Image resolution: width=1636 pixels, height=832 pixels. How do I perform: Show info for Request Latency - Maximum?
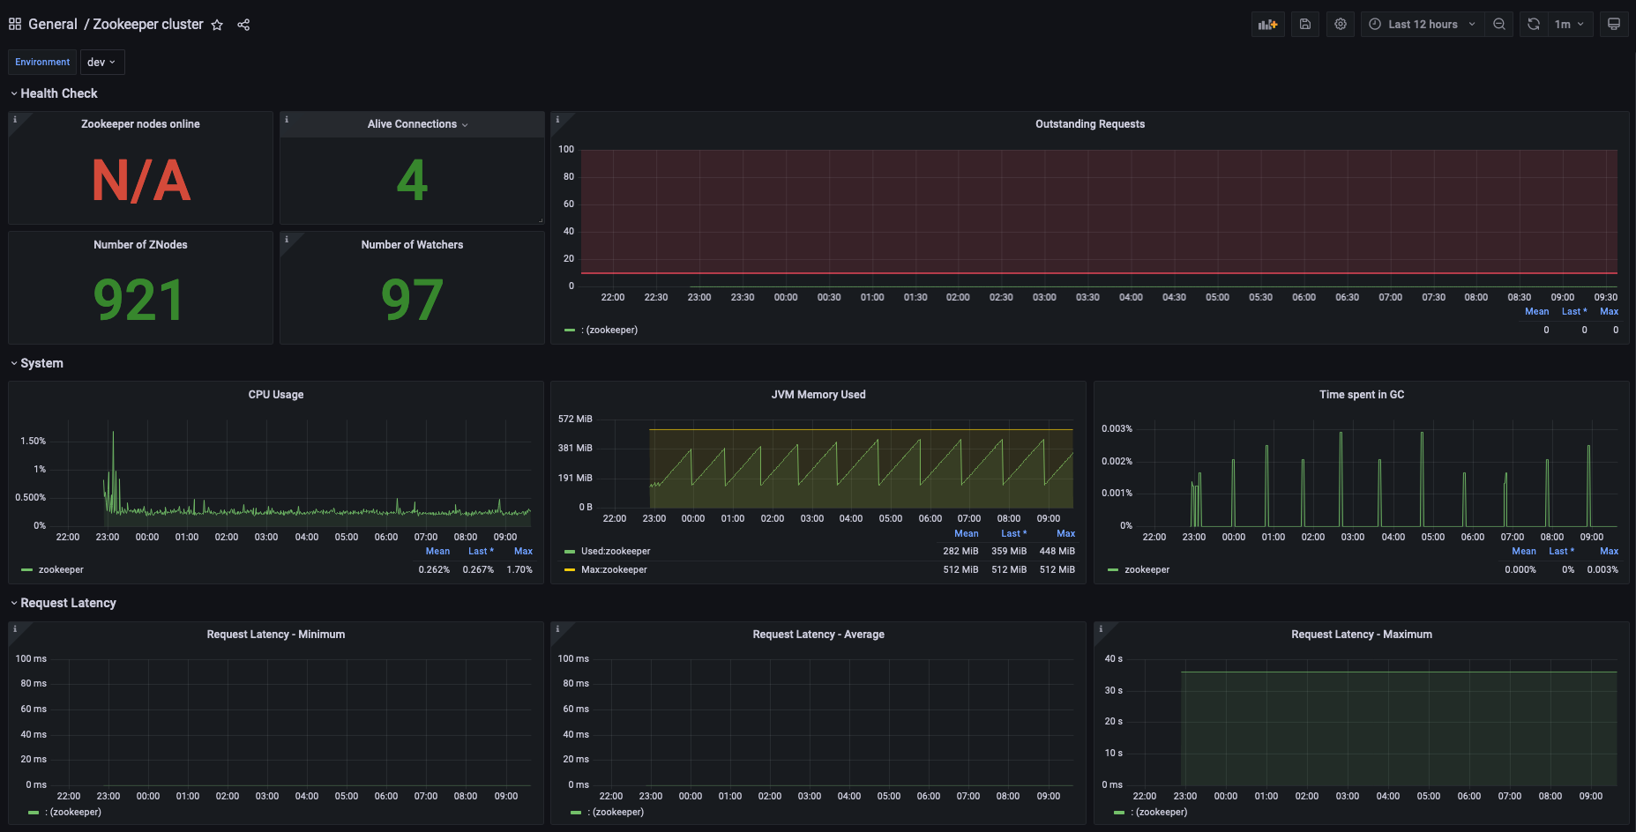[1101, 629]
